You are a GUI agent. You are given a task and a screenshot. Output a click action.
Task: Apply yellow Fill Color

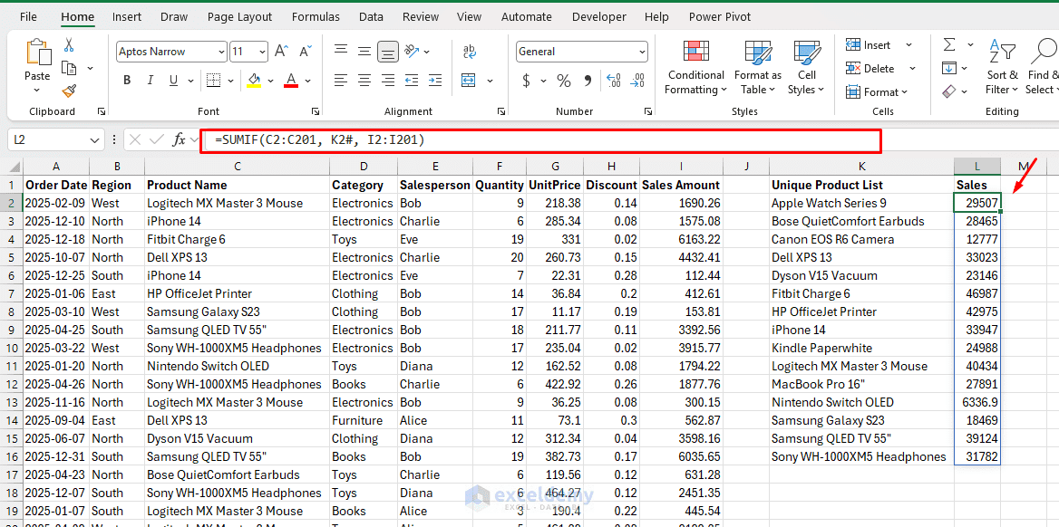[254, 81]
